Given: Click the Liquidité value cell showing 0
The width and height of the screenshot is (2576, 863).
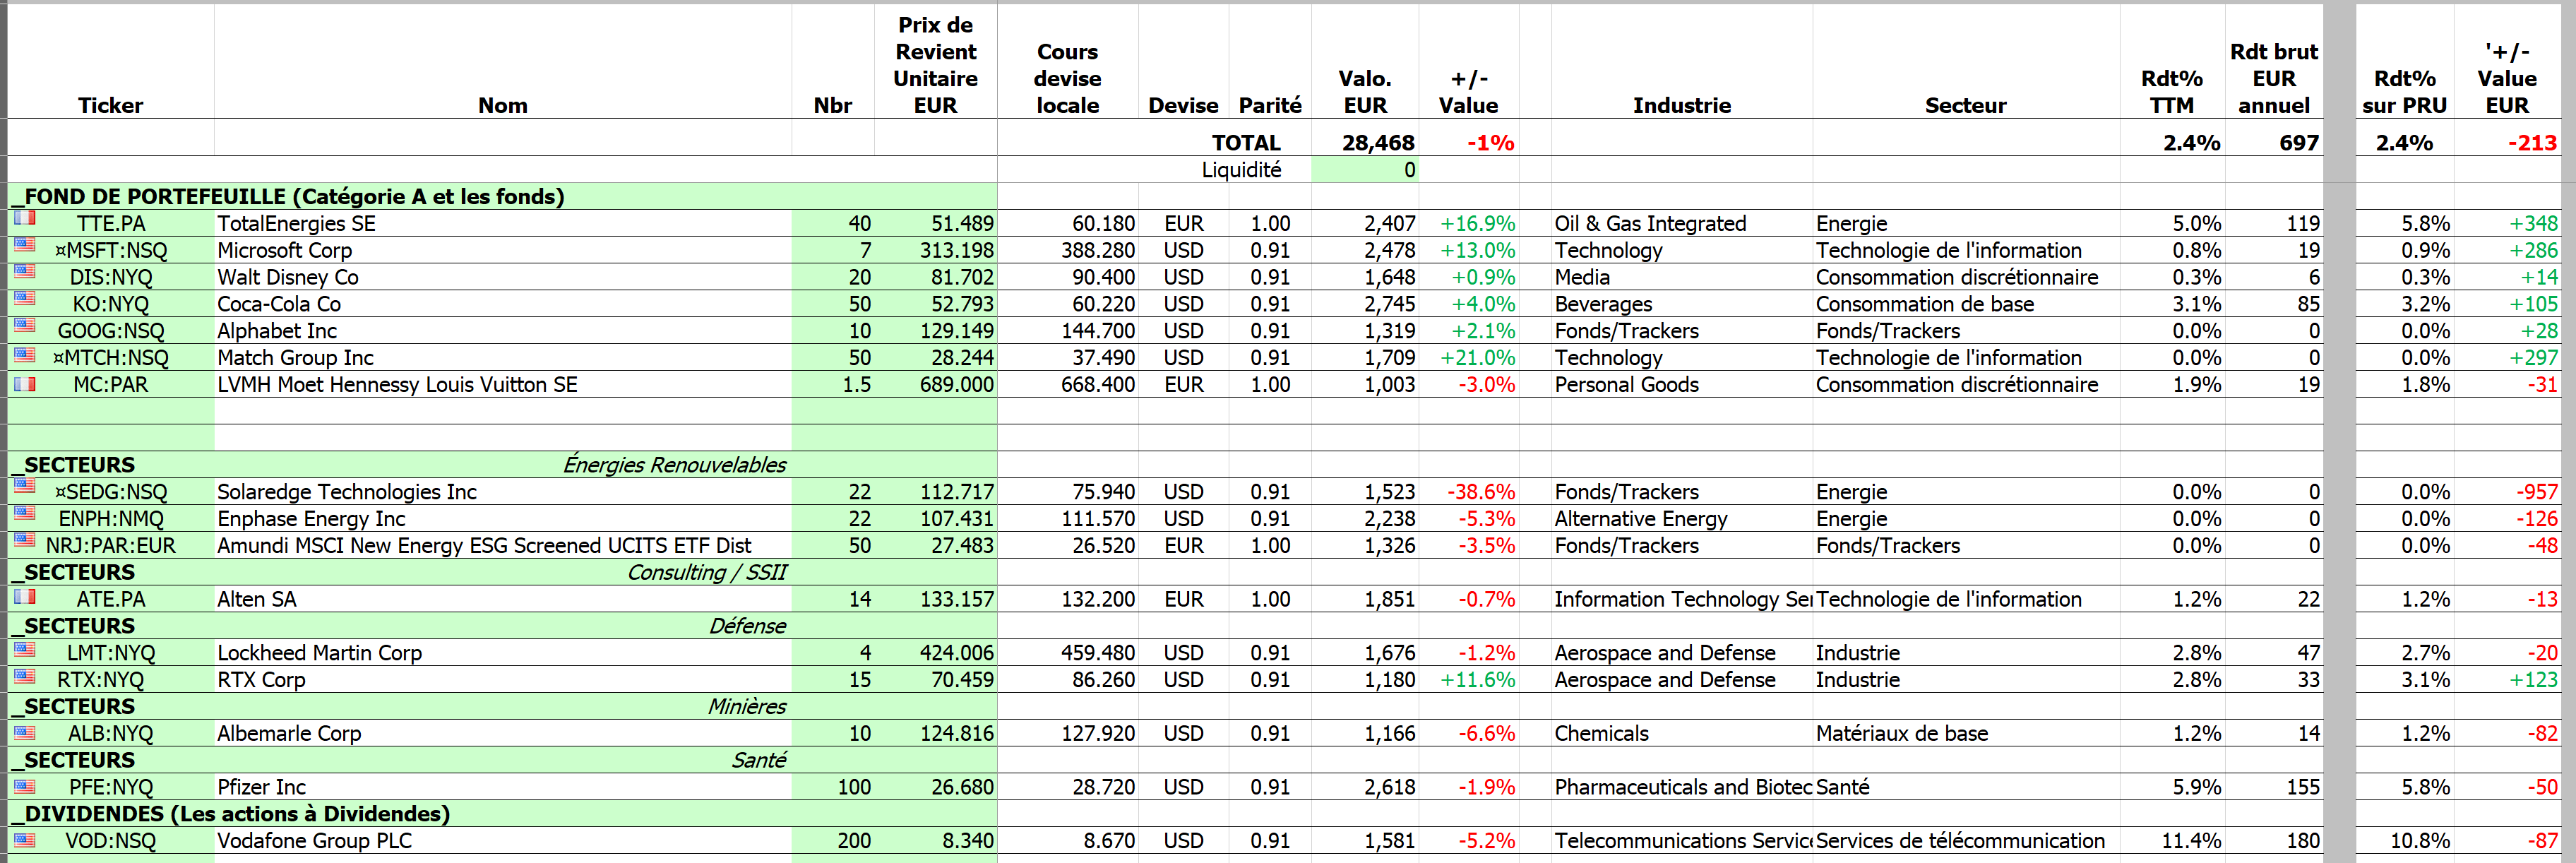Looking at the screenshot, I should coord(1365,170).
